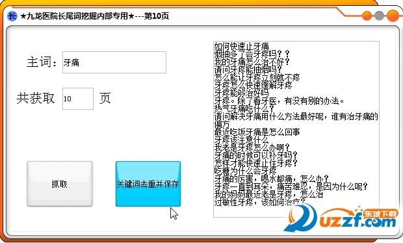Screen dimensions: 403x243
Task: Select the line 牙疼怎么快速缓解牙疼
Action: pos(253,85)
